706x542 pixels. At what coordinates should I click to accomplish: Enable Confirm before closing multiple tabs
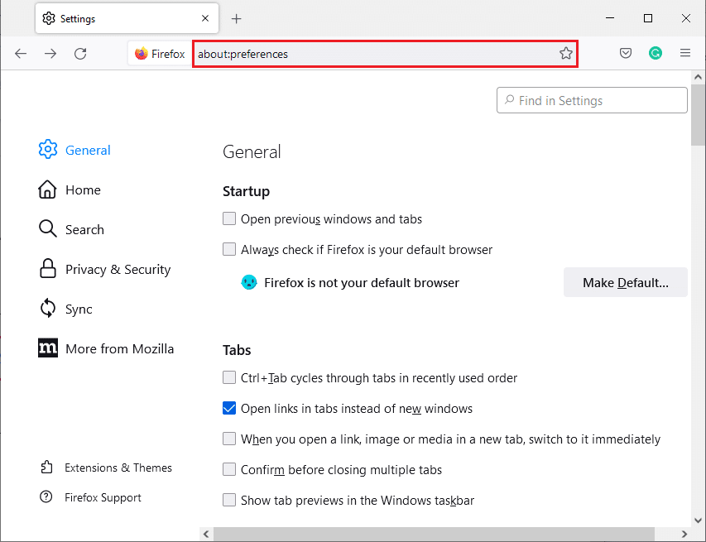(229, 469)
